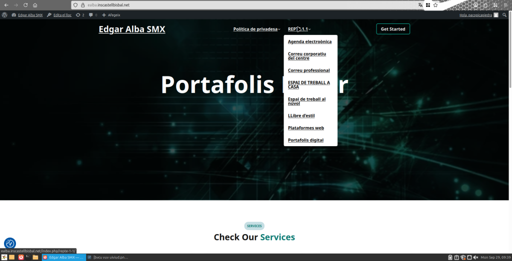Open the WordPress logo menu
Viewport: 512px width, 261px height.
(x=4, y=15)
